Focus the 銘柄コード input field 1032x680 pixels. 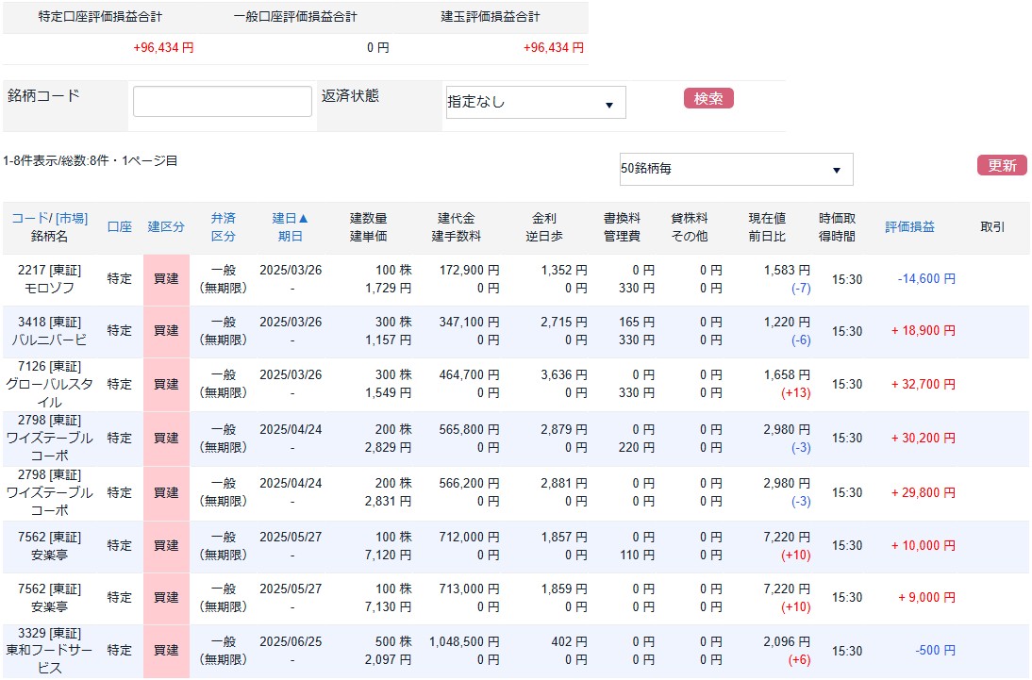click(x=223, y=101)
